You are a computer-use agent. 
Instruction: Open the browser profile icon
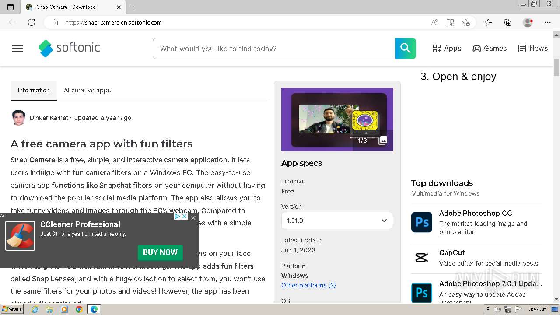coord(528,22)
